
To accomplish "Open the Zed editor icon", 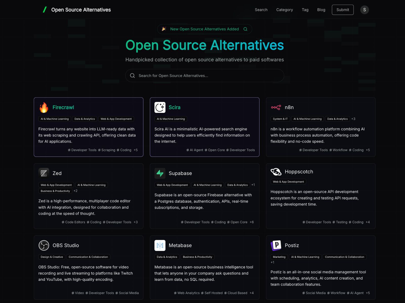I will tap(44, 173).
